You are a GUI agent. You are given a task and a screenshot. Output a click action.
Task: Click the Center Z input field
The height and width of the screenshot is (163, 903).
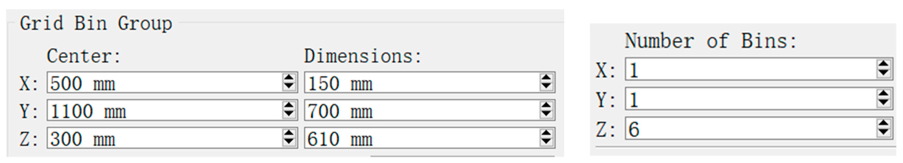coord(165,138)
